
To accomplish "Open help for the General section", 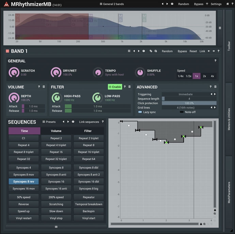I will pyautogui.click(x=215, y=61).
